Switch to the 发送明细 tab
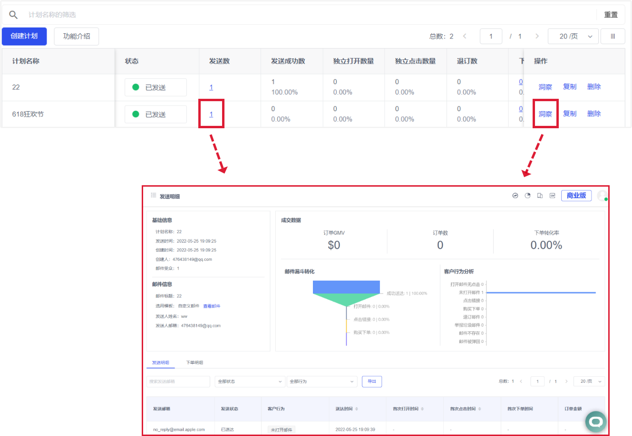 (161, 363)
